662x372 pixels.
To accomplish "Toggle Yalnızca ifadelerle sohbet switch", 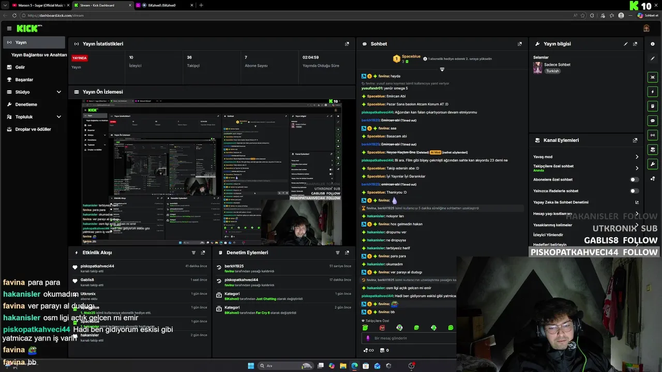I will click(x=634, y=191).
